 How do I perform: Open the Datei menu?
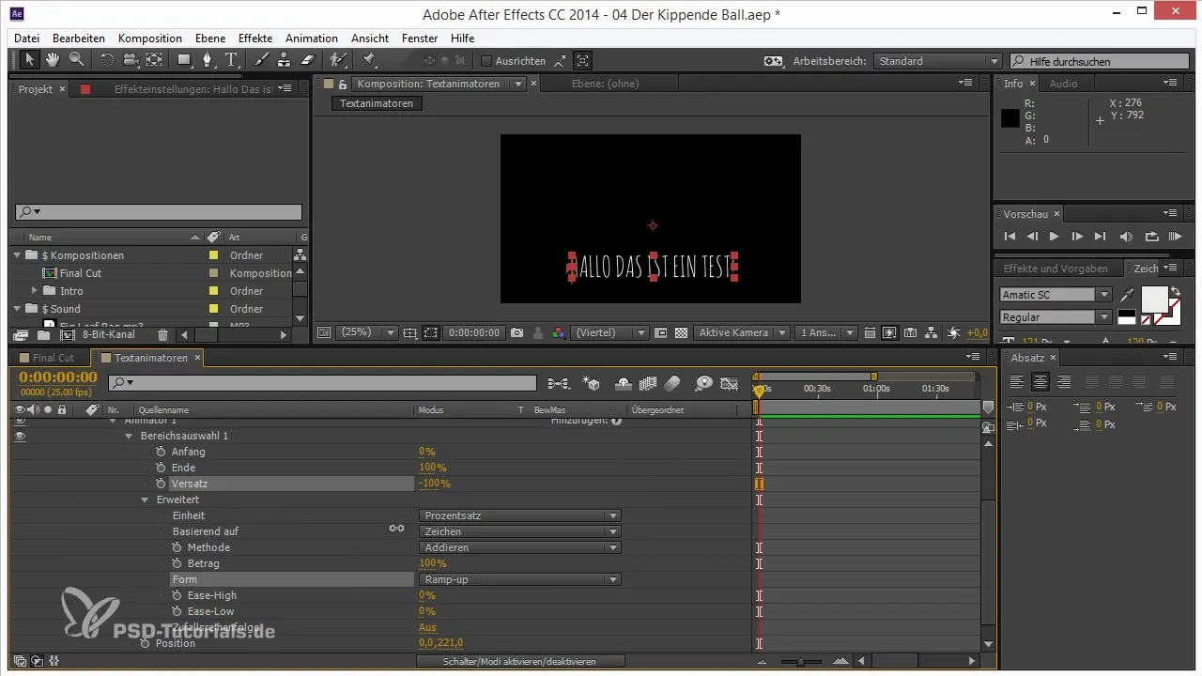[27, 38]
